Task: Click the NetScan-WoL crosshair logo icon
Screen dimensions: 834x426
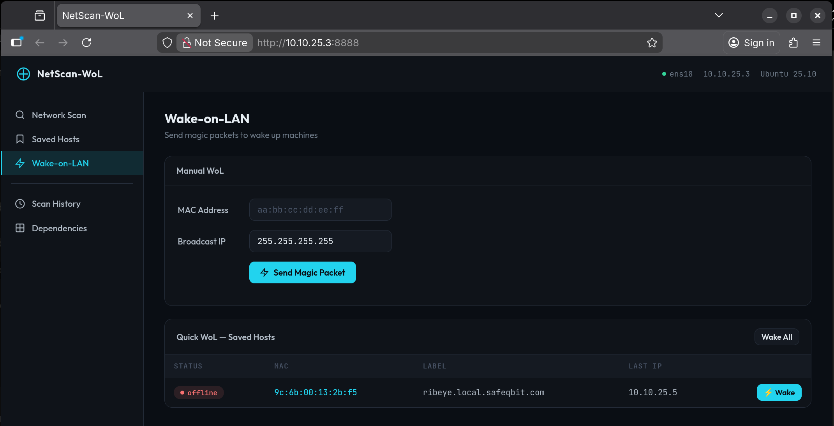Action: click(23, 74)
